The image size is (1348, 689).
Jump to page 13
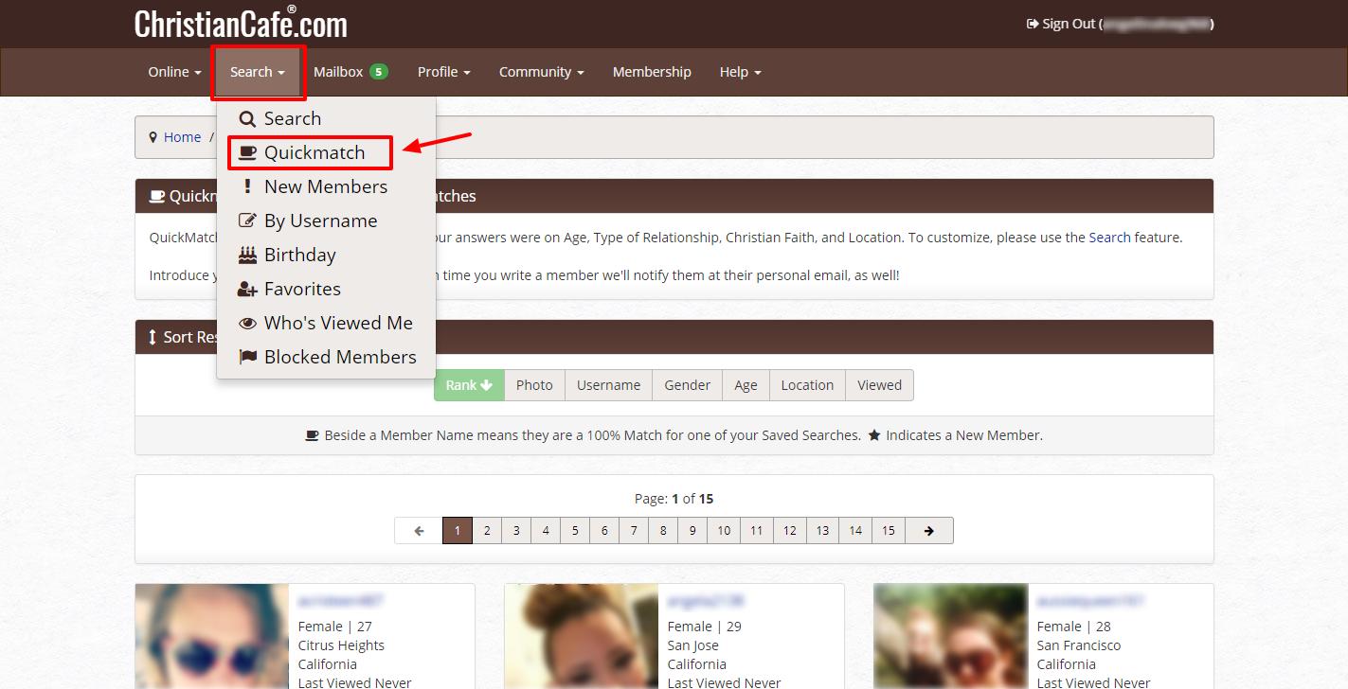point(822,531)
